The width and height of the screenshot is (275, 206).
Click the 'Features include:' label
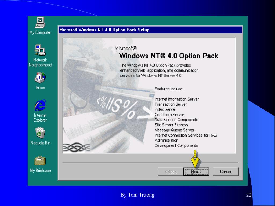click(169, 89)
